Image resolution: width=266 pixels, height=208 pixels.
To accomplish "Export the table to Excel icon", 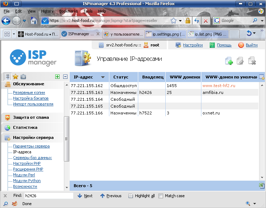I will click(262, 186).
